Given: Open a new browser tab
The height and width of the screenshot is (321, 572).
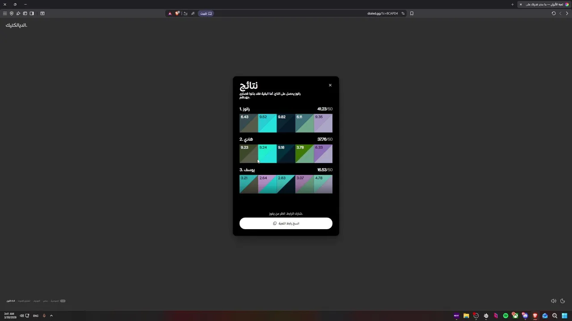Looking at the screenshot, I should click(x=513, y=4).
